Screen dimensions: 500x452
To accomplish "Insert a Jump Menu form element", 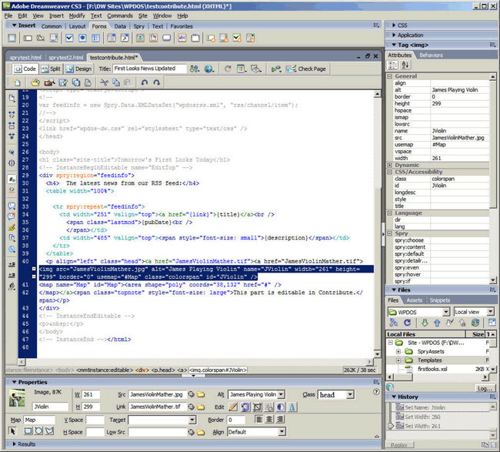I will coord(125,38).
